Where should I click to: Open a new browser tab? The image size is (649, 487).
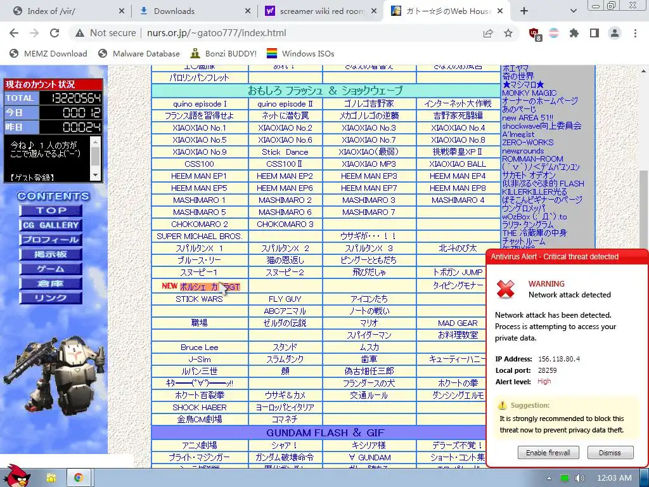click(524, 11)
